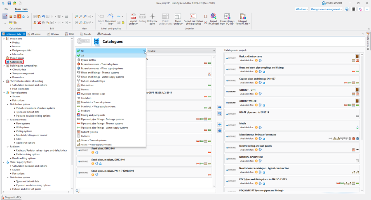Click the Printouts printer icon

pyautogui.click(x=99, y=34)
